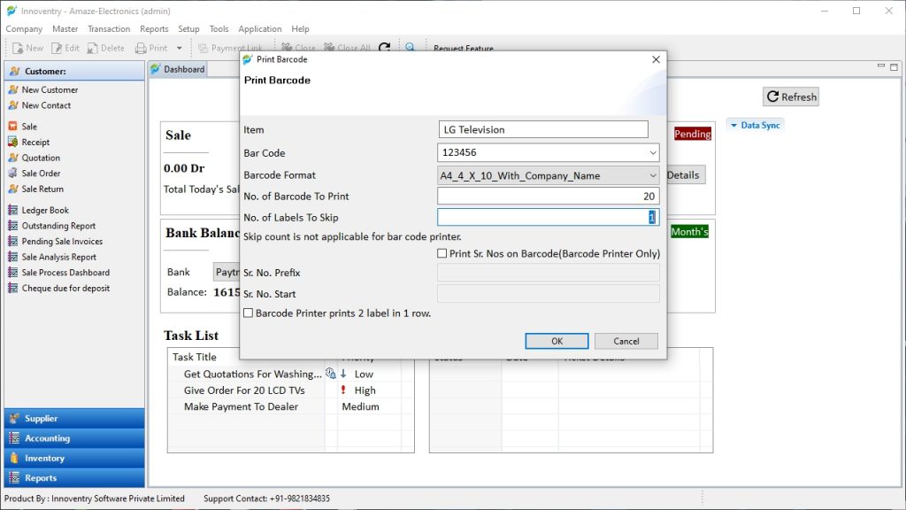
Task: Click the Quotation sidebar icon
Action: click(x=12, y=158)
